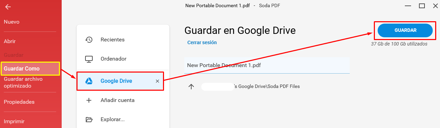Screen dimensions: 440x128
Task: Click the plus icon for Añadir cuenta
Action: tap(89, 100)
